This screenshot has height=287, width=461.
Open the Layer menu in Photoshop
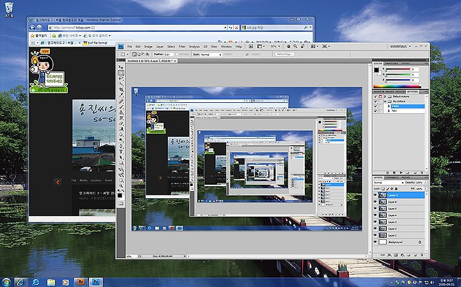(159, 47)
